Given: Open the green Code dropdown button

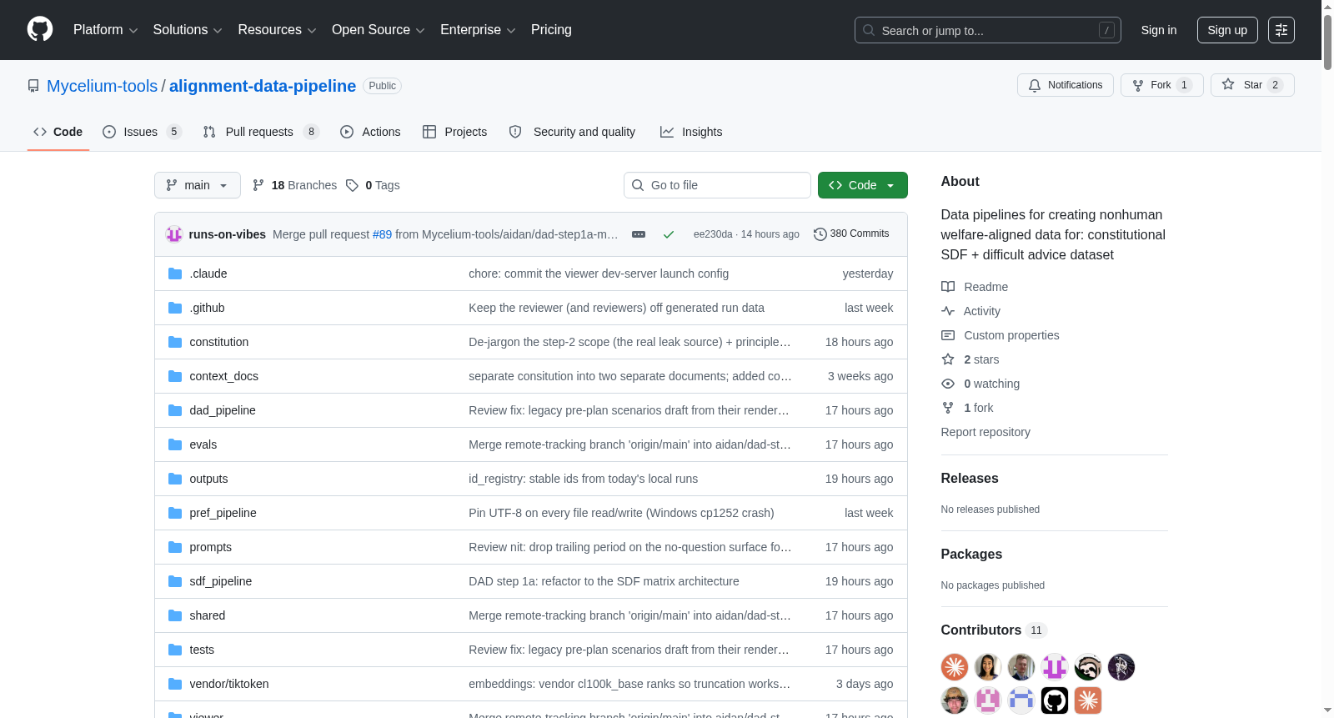Looking at the screenshot, I should pyautogui.click(x=863, y=185).
